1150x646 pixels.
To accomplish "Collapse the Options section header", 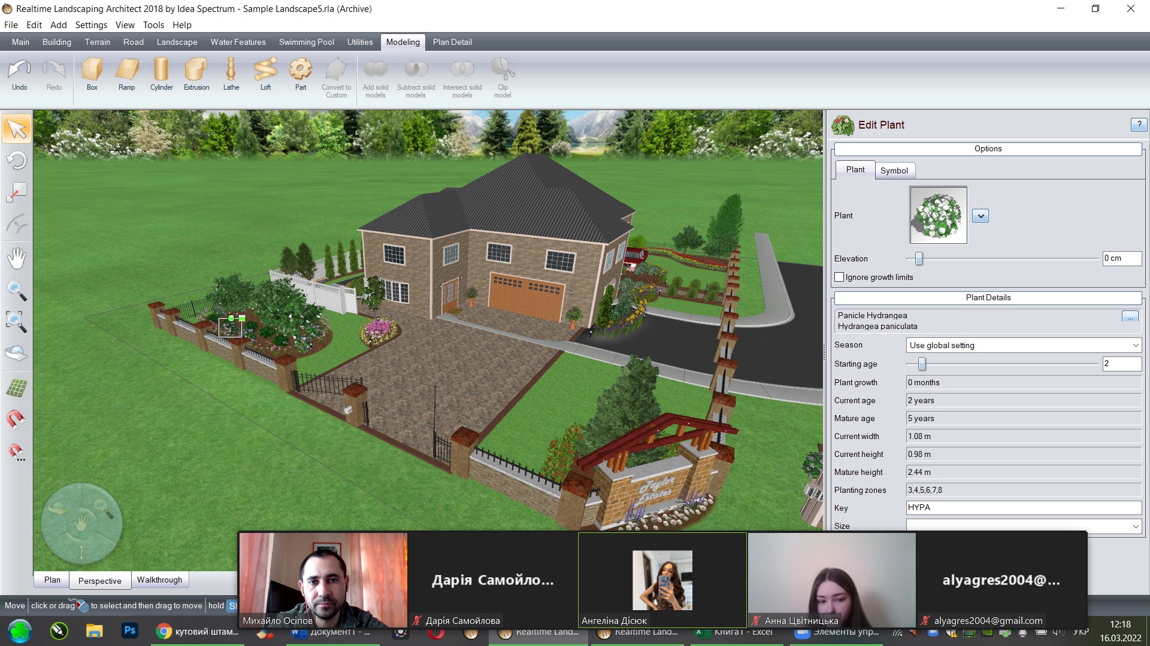I will tap(988, 149).
